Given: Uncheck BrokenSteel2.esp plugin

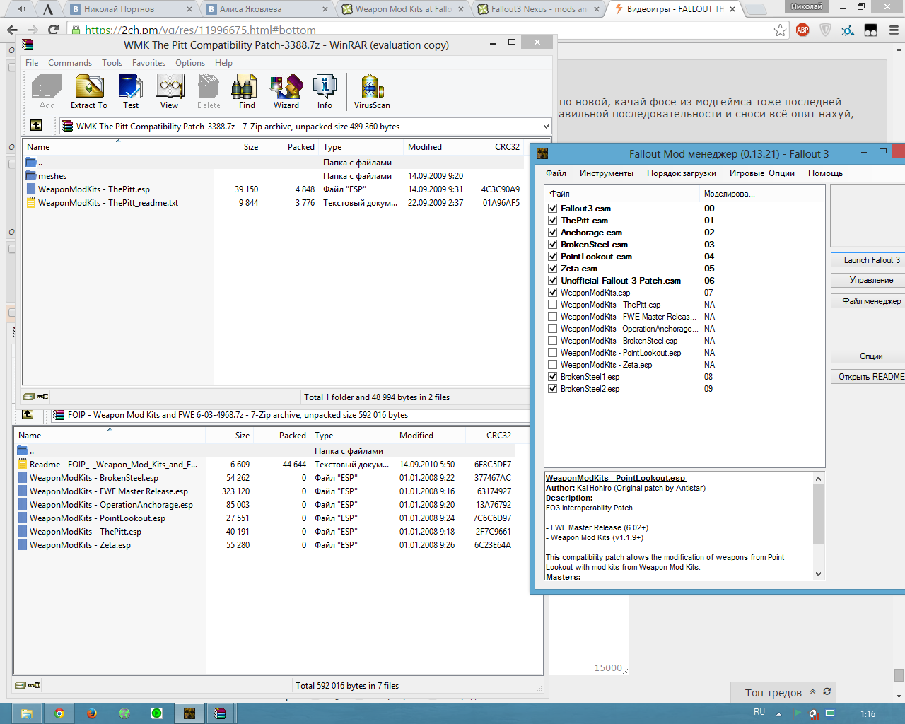Looking at the screenshot, I should click(x=553, y=389).
